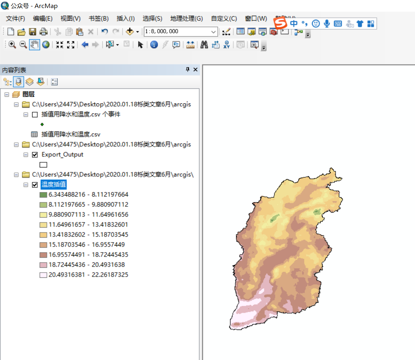Select the 温度插值 layer name

pyautogui.click(x=54, y=184)
